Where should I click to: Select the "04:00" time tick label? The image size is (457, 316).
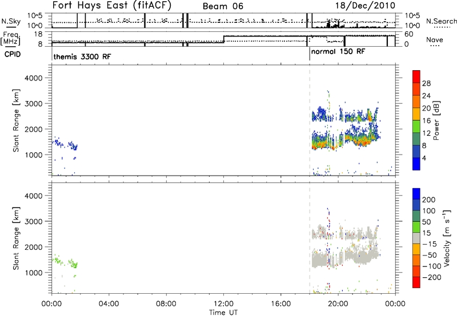[x=109, y=304]
